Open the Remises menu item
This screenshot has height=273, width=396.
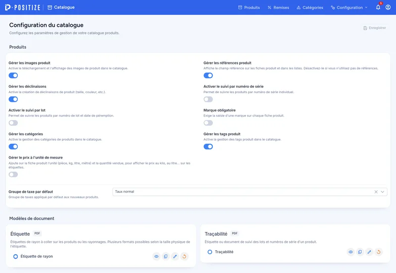click(278, 7)
